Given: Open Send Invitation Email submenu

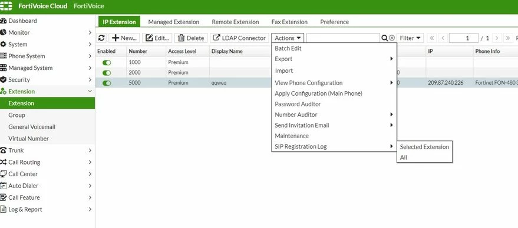Looking at the screenshot, I should (x=334, y=125).
